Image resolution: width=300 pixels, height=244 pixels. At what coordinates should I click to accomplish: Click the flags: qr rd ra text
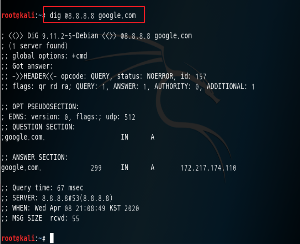click(x=42, y=87)
